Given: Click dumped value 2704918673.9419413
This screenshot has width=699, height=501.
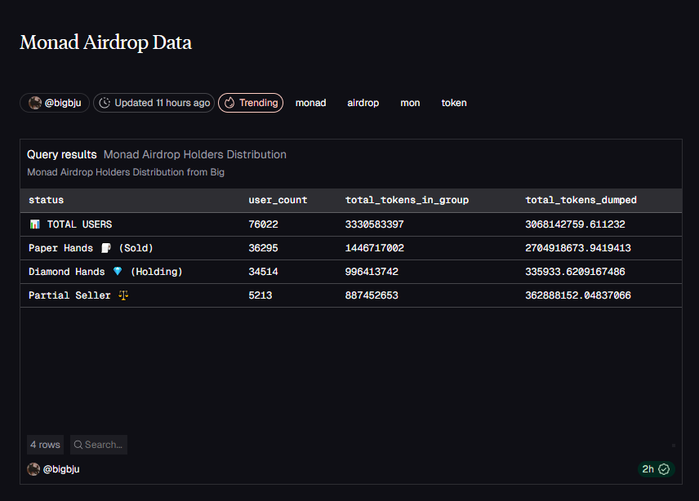Looking at the screenshot, I should (x=578, y=248).
